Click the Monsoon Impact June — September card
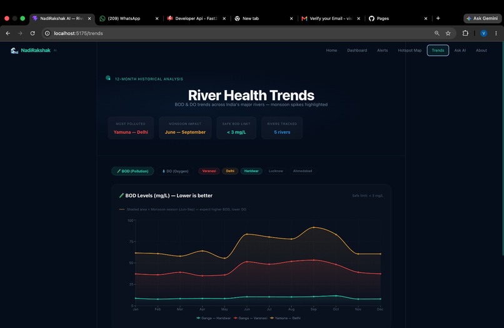 pos(185,128)
